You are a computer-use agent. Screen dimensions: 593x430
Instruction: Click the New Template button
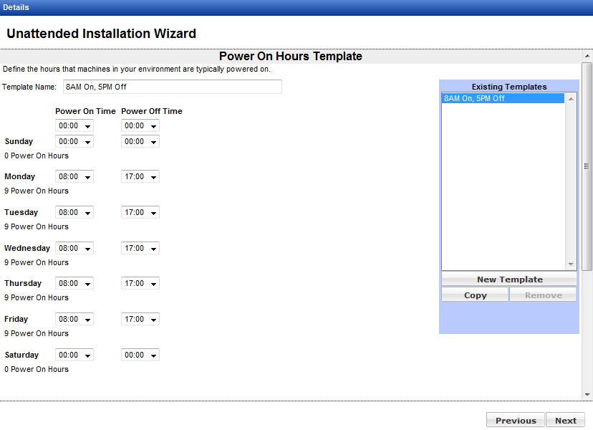pyautogui.click(x=509, y=279)
